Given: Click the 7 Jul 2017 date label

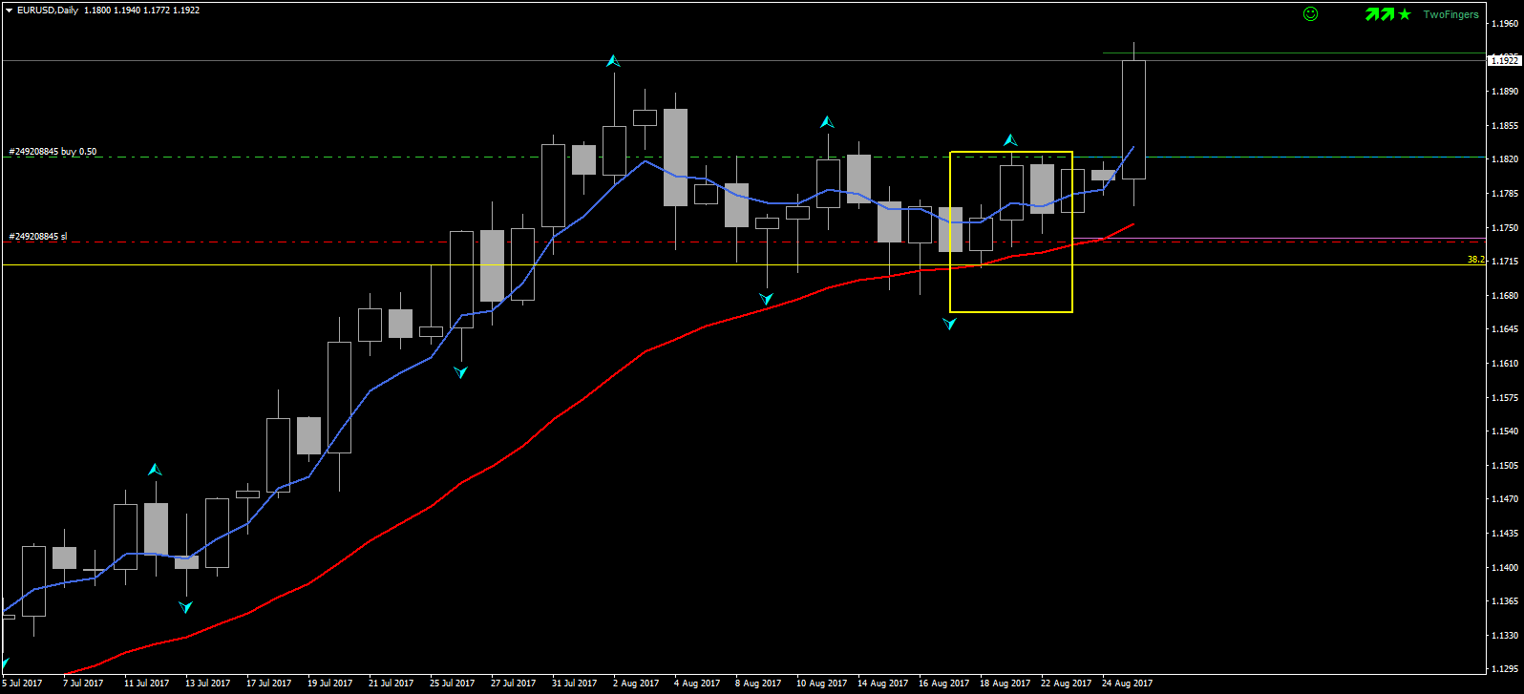Looking at the screenshot, I should coord(83,683).
